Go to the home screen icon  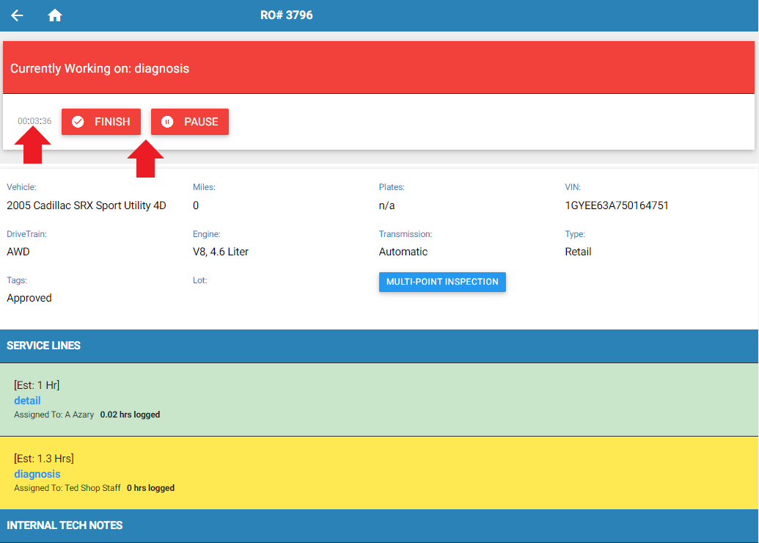pos(55,15)
